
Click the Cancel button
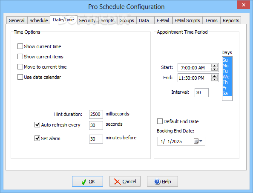point(125,181)
